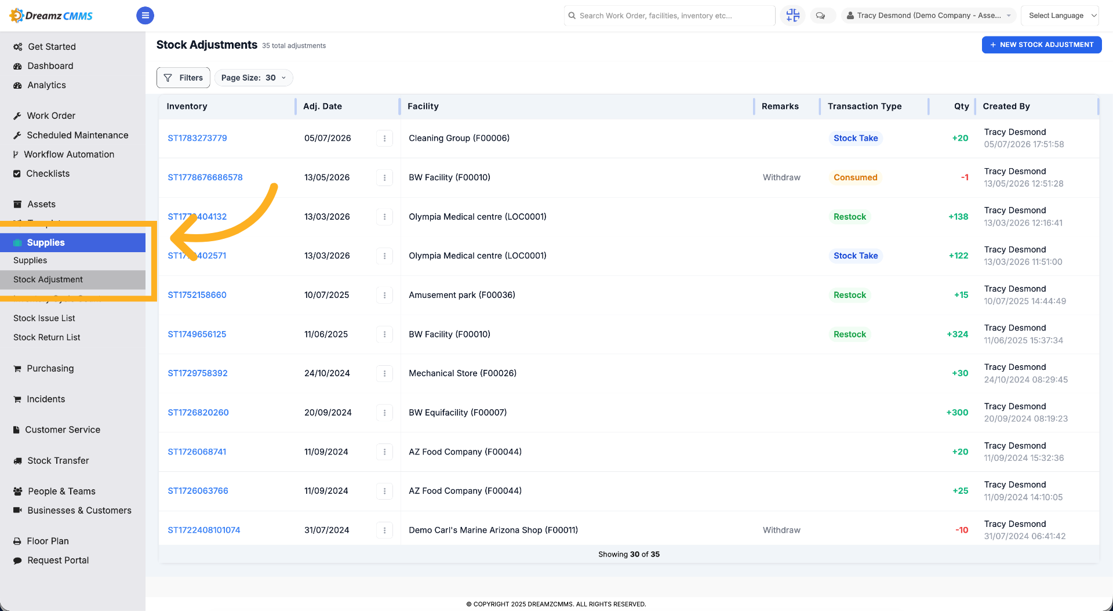Sort by Adj. Date column header
This screenshot has height=611, width=1113.
coord(322,106)
